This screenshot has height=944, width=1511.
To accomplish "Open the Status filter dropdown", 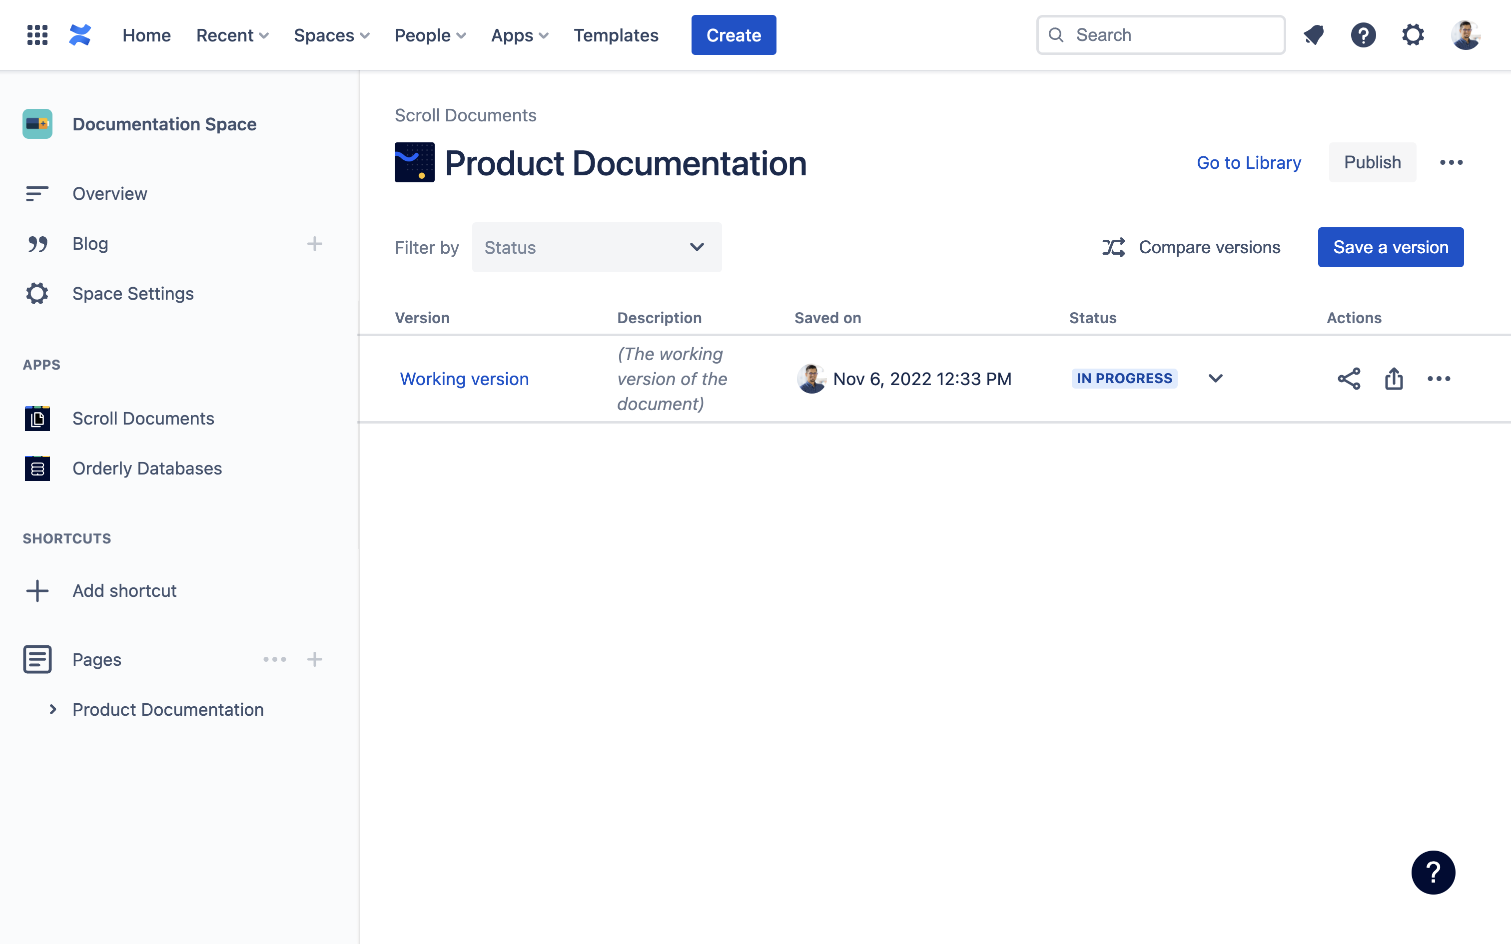I will [596, 247].
